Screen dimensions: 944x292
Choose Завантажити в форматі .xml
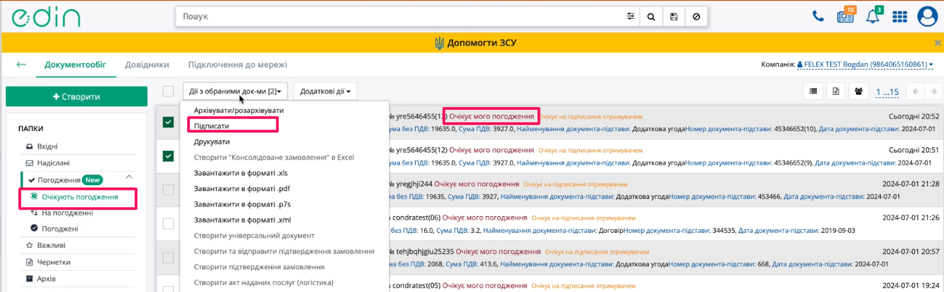click(x=242, y=220)
